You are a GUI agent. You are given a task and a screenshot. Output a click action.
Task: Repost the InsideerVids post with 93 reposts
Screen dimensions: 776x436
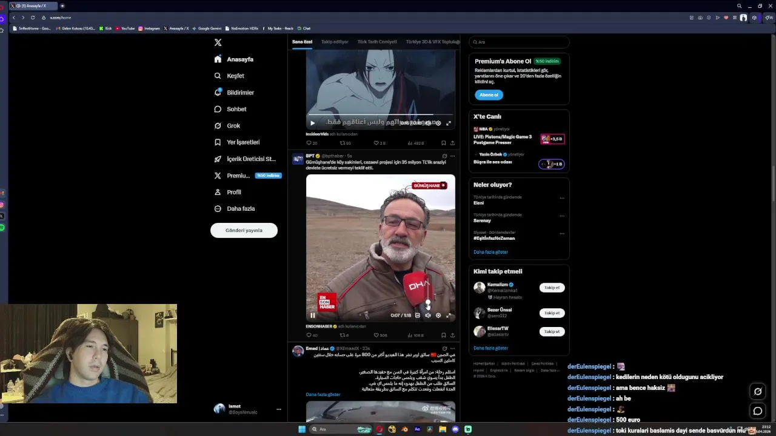point(345,143)
